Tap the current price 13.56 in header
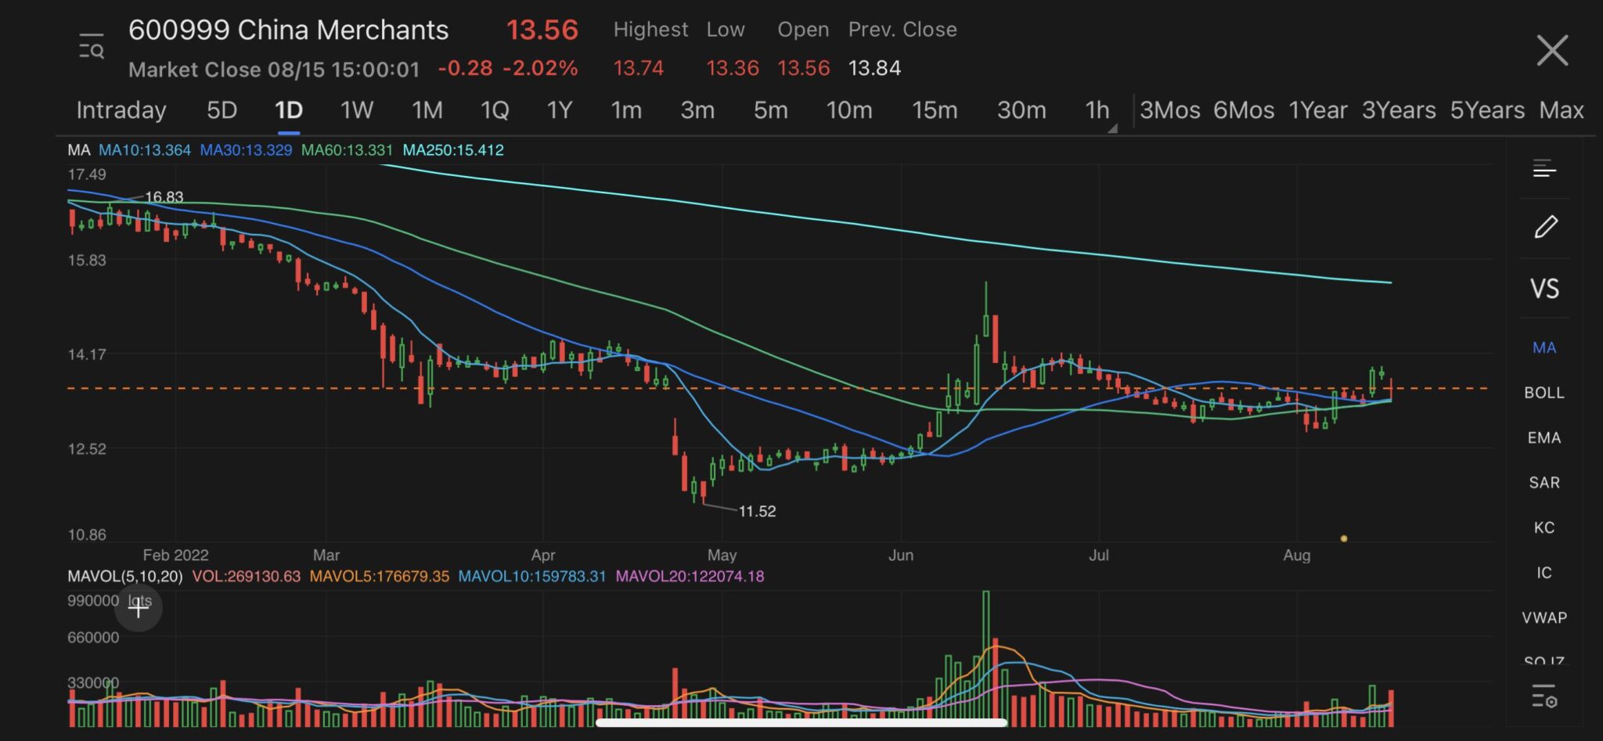Viewport: 1603px width, 741px height. [x=542, y=30]
